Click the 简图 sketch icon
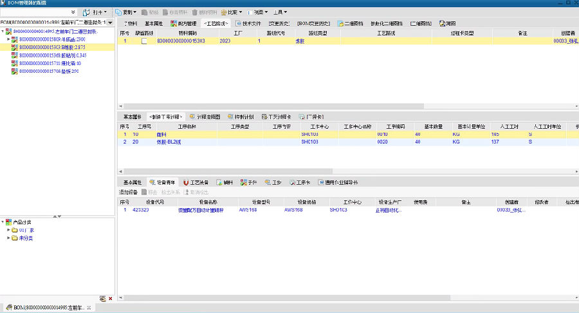This screenshot has height=313, width=579. pos(443,24)
